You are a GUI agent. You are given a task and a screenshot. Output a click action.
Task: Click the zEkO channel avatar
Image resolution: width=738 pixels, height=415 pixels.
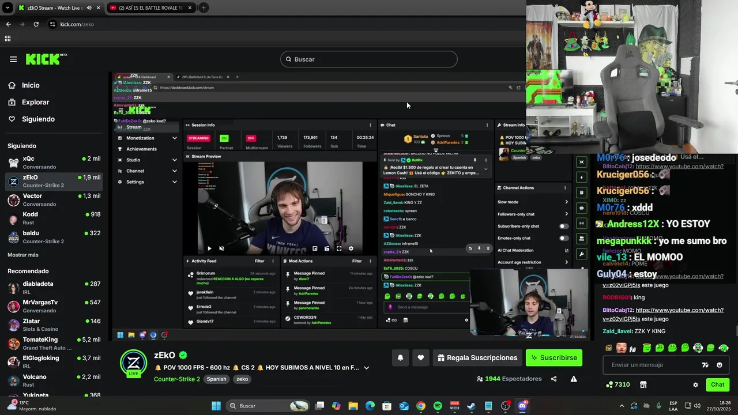(133, 363)
